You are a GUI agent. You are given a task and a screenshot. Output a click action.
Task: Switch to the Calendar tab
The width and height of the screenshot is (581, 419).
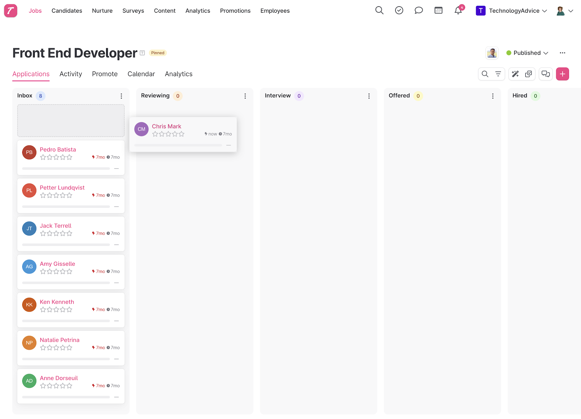pyautogui.click(x=141, y=74)
